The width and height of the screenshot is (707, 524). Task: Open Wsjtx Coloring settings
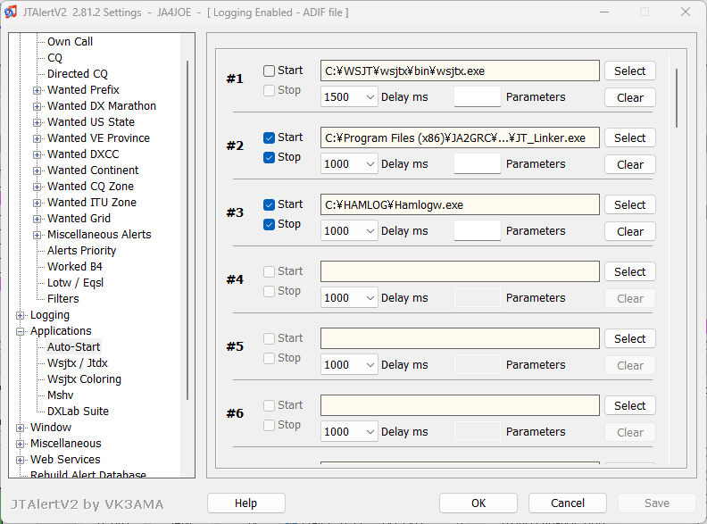(84, 379)
